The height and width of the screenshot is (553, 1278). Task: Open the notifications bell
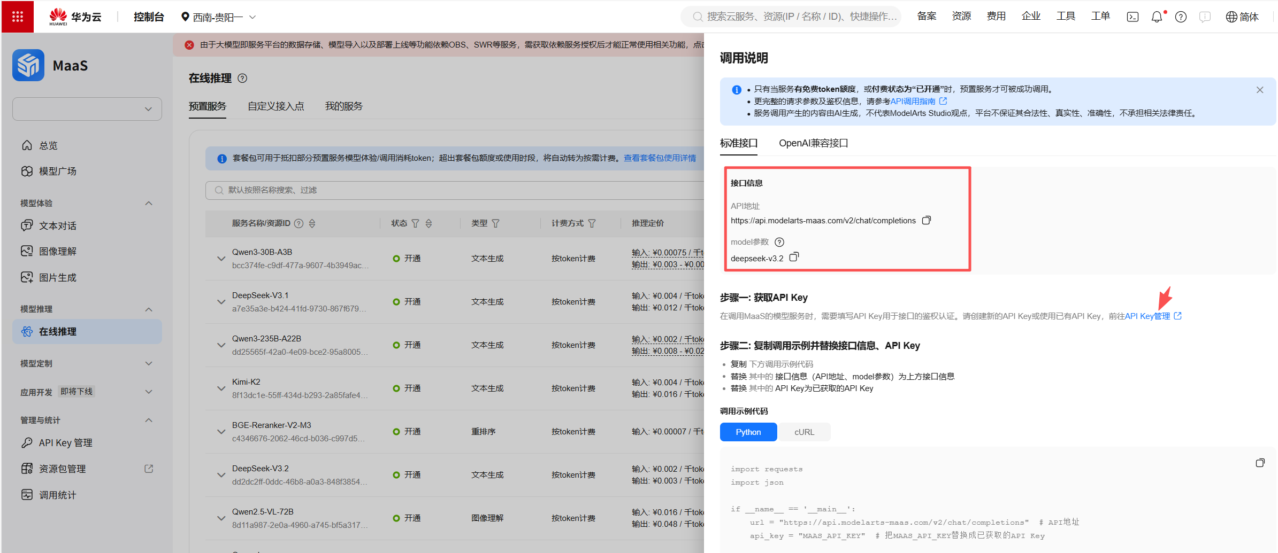(1157, 17)
